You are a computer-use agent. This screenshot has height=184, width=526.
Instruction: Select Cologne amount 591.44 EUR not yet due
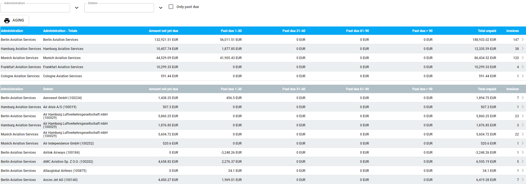(x=170, y=76)
